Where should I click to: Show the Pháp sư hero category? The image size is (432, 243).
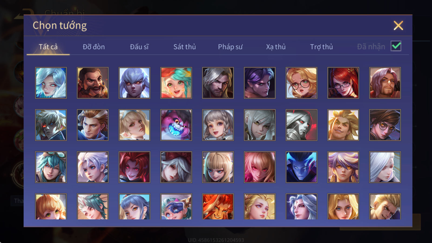[230, 47]
